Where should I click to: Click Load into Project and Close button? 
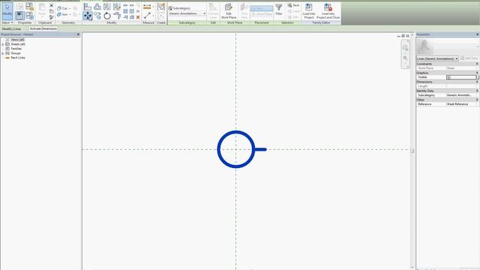328,11
